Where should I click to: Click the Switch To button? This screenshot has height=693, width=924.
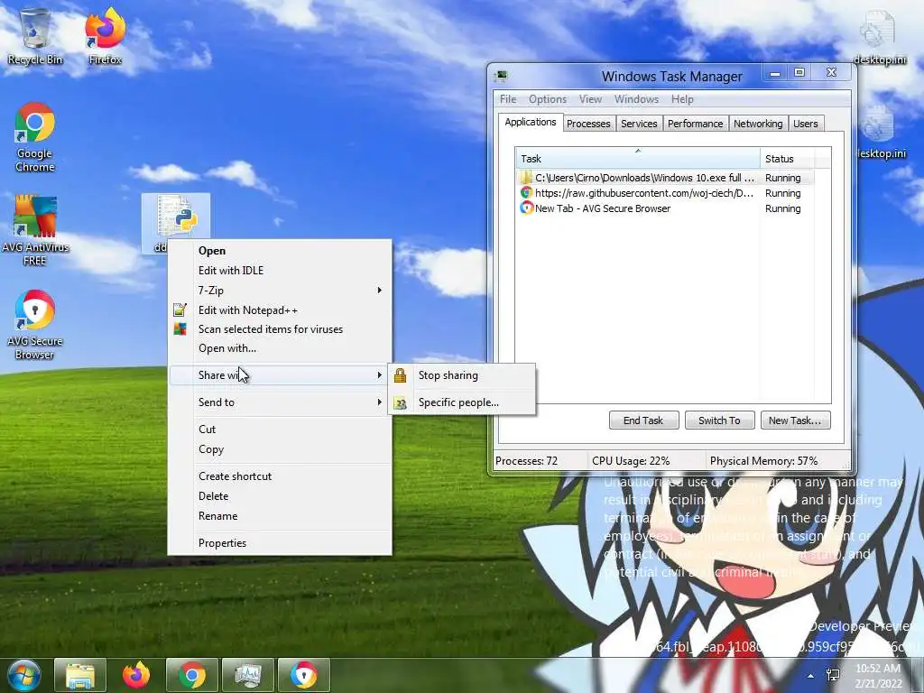click(x=719, y=420)
